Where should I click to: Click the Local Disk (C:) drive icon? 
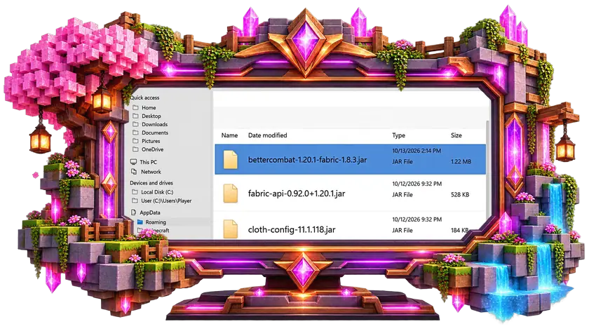135,192
